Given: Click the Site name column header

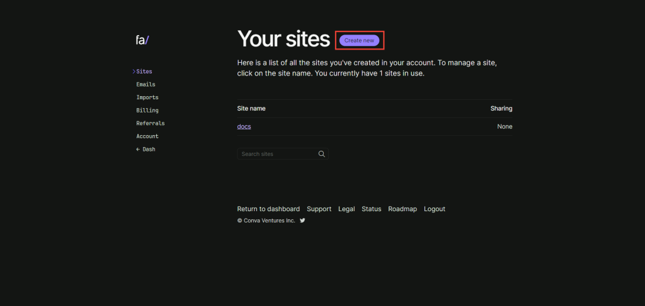Looking at the screenshot, I should pyautogui.click(x=251, y=108).
